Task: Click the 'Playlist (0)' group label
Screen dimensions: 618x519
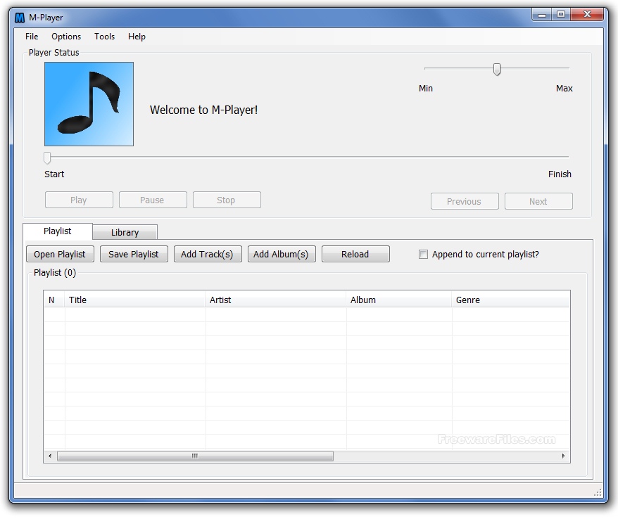Action: (x=55, y=272)
